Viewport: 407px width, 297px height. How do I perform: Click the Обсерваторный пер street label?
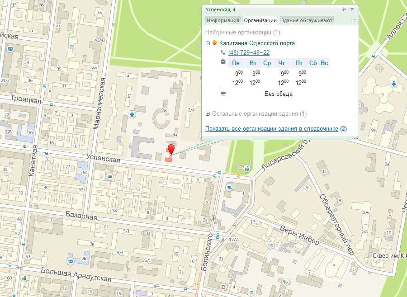(x=336, y=224)
